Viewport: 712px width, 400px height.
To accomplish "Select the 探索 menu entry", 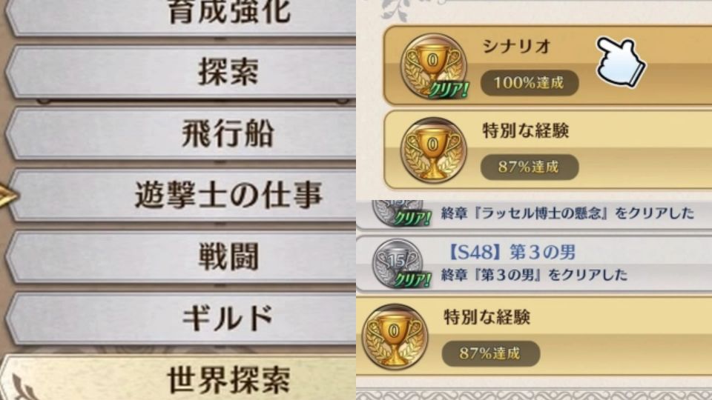I will [x=182, y=72].
